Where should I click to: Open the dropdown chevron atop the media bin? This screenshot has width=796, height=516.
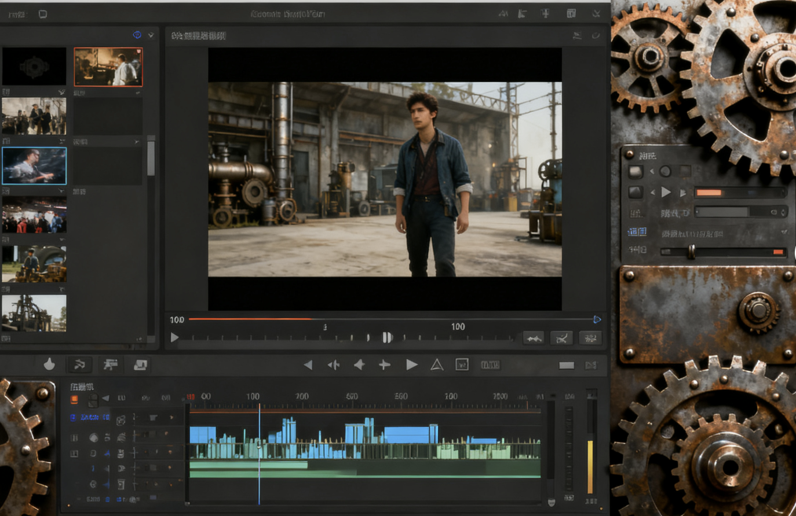[151, 35]
